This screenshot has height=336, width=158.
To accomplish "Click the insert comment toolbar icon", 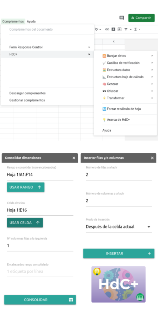I will [x=113, y=29].
